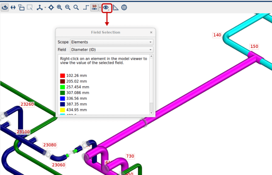Click node label 140

click(x=217, y=35)
